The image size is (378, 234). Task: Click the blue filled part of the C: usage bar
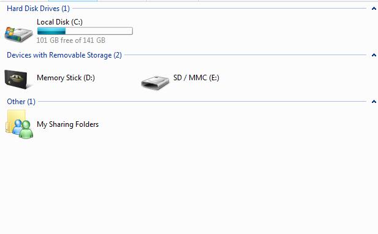coord(51,31)
